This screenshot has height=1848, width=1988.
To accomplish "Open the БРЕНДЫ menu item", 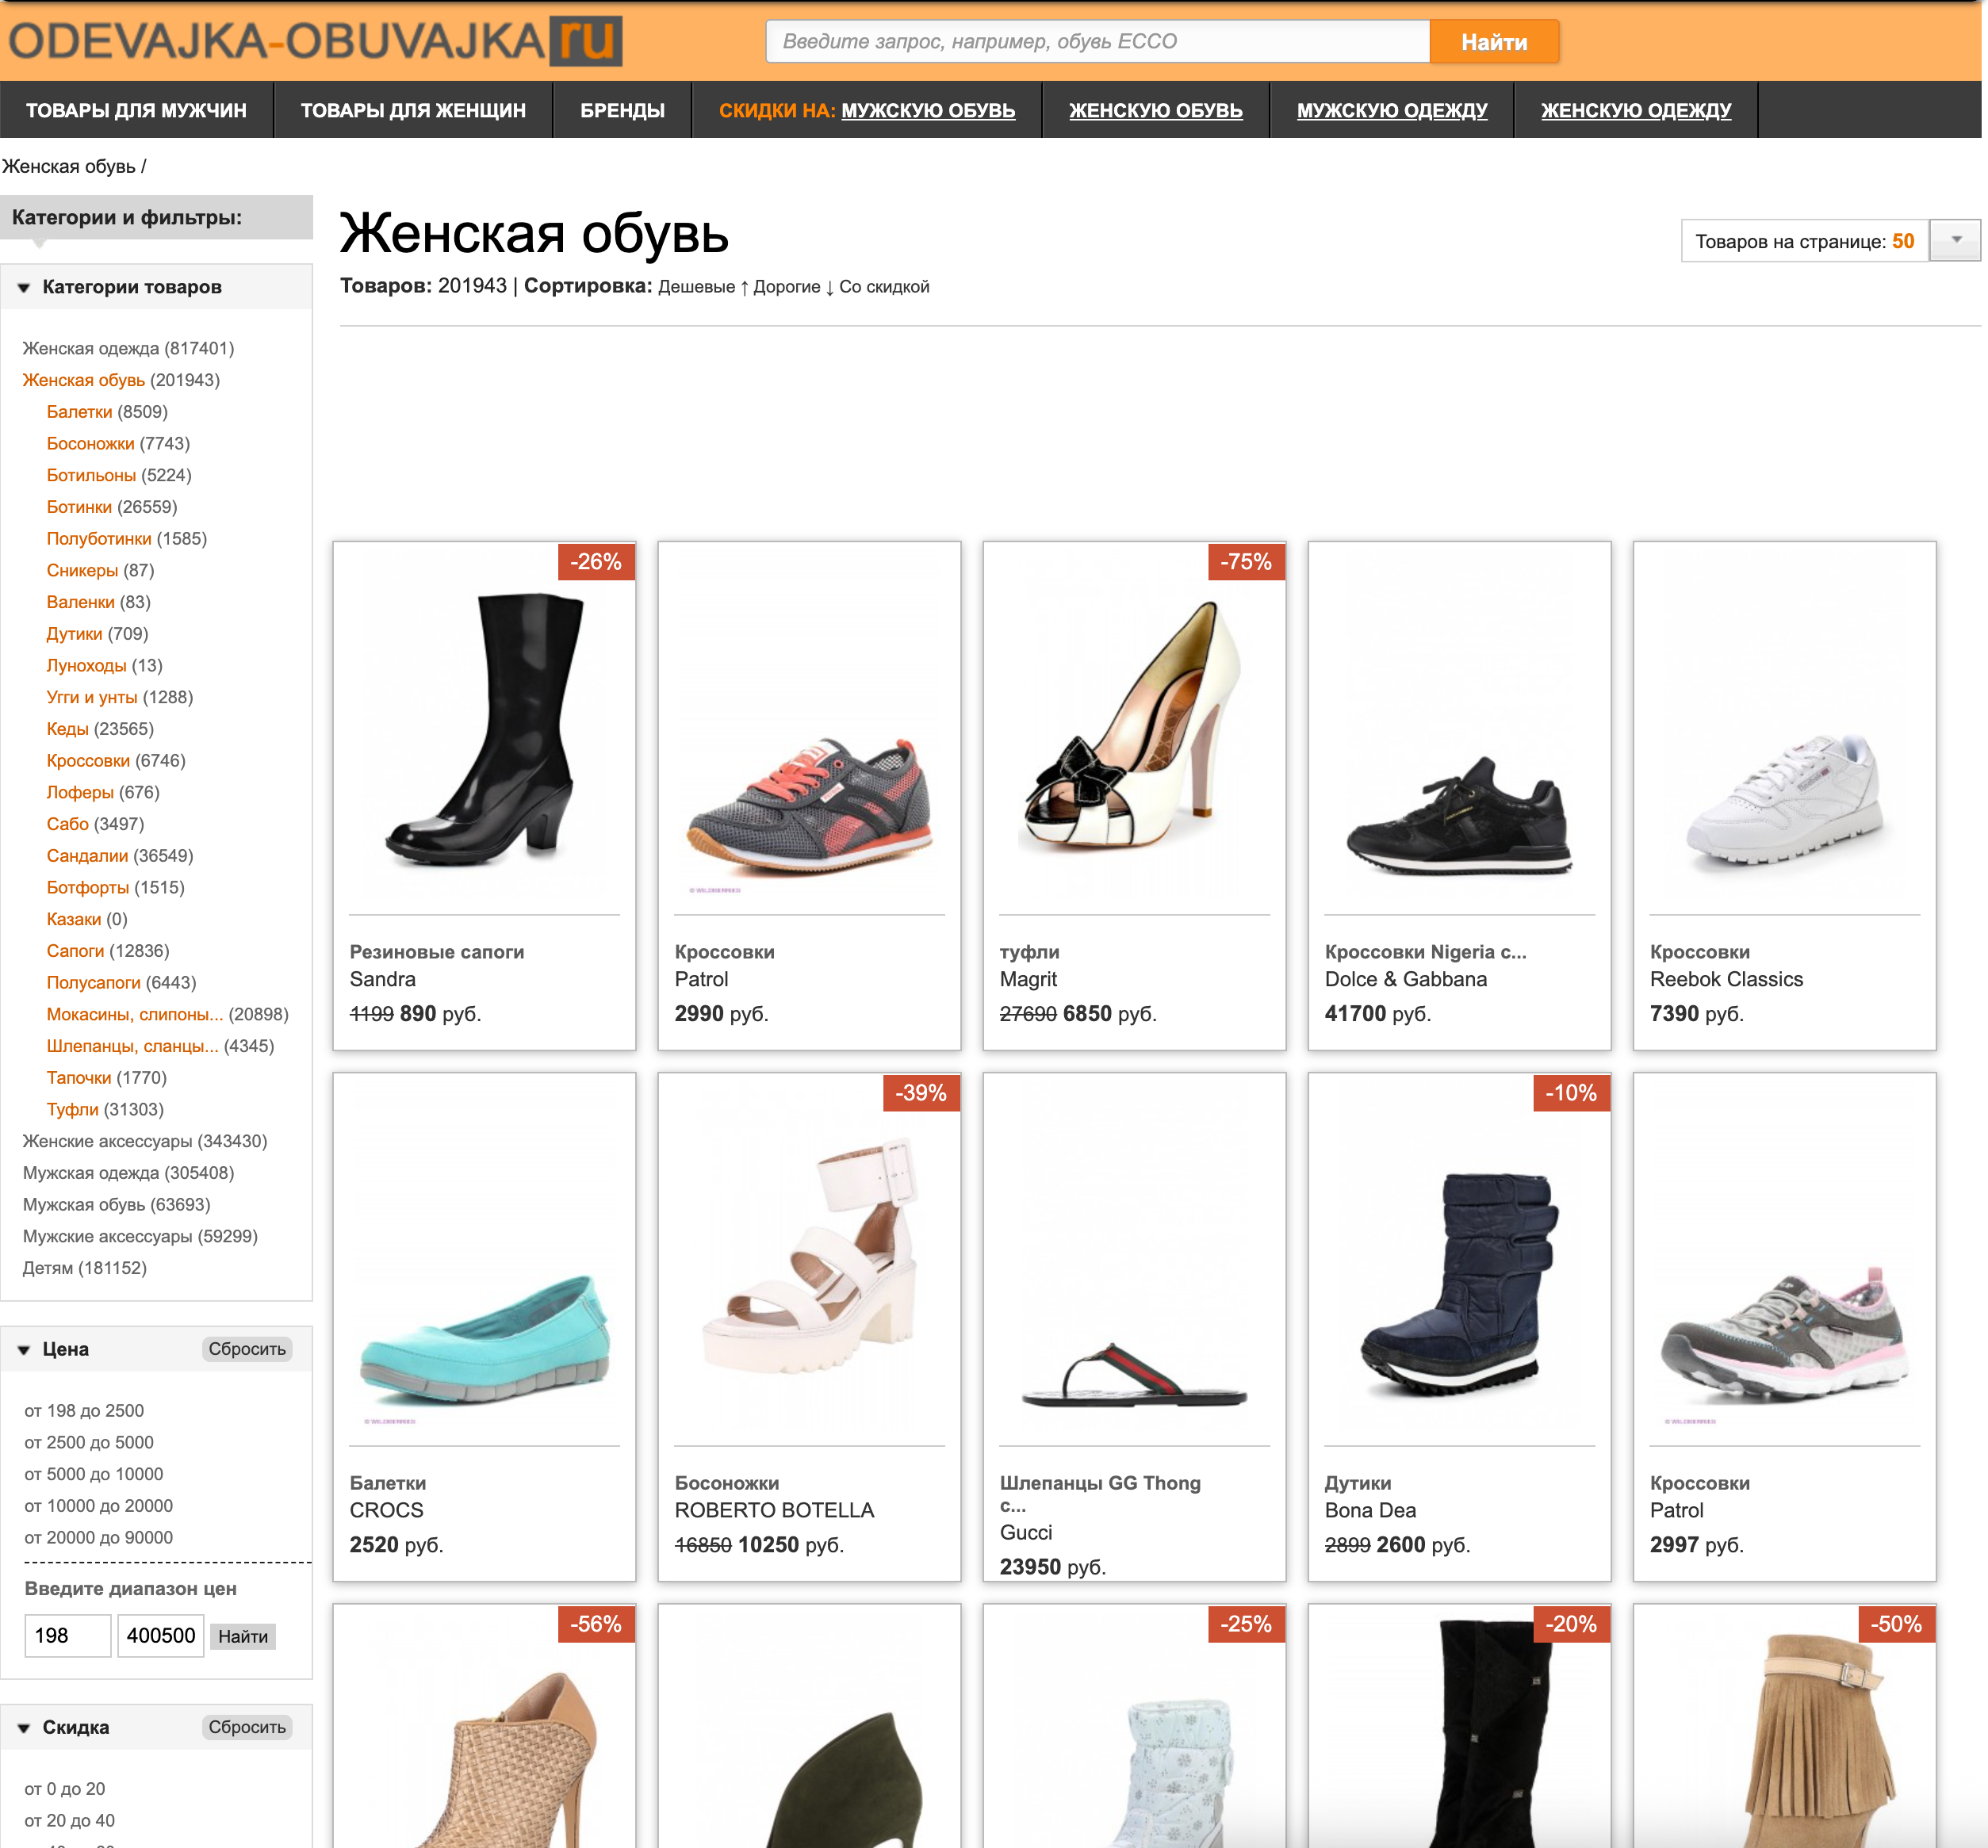I will point(622,110).
